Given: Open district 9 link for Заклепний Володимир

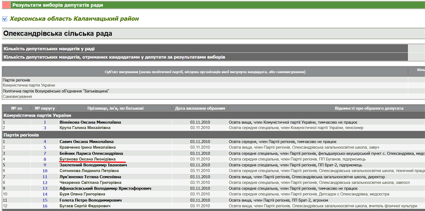Looking at the screenshot, I should (45, 165).
